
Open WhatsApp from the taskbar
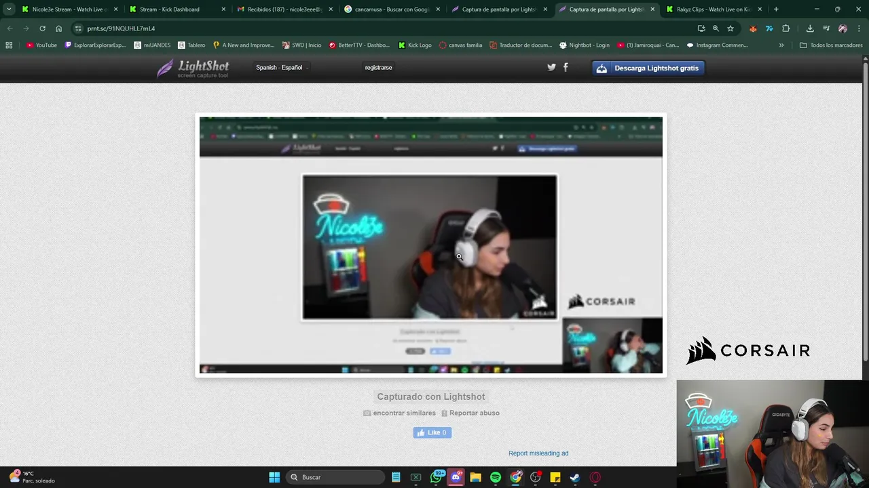pyautogui.click(x=437, y=477)
